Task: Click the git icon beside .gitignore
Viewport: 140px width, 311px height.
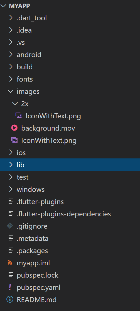Action: pos(10,226)
